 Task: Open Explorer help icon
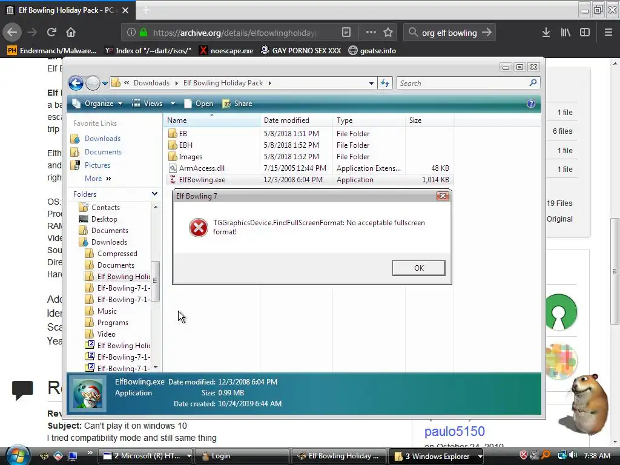[x=531, y=104]
